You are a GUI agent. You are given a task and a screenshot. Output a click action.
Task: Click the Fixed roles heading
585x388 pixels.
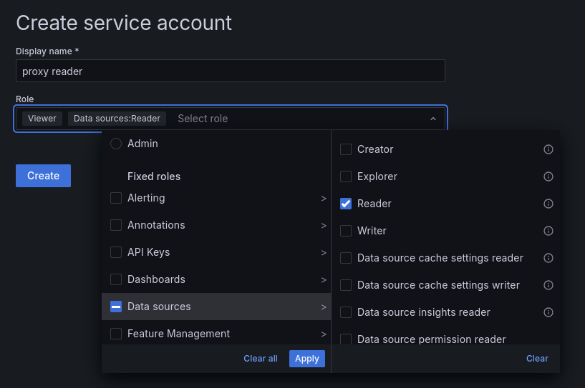pos(154,176)
